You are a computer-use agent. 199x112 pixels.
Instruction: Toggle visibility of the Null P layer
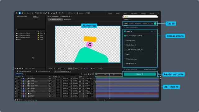[x=16, y=93]
